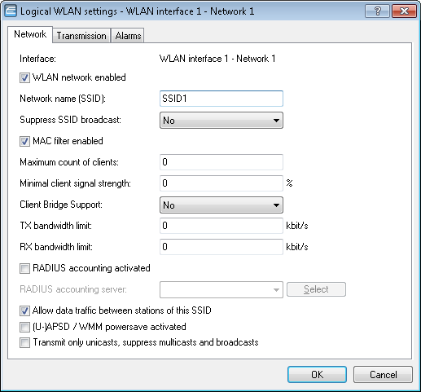Click the Network name (SSID) field
Viewport: 421px width, 392px height.
point(221,99)
